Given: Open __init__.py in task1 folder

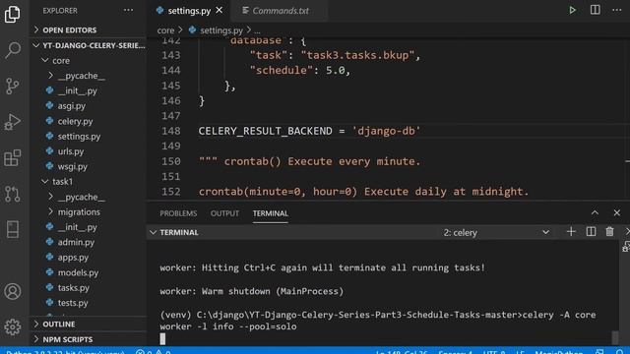Looking at the screenshot, I should (77, 227).
